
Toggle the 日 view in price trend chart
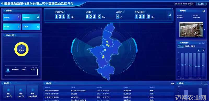pos(199,50)
